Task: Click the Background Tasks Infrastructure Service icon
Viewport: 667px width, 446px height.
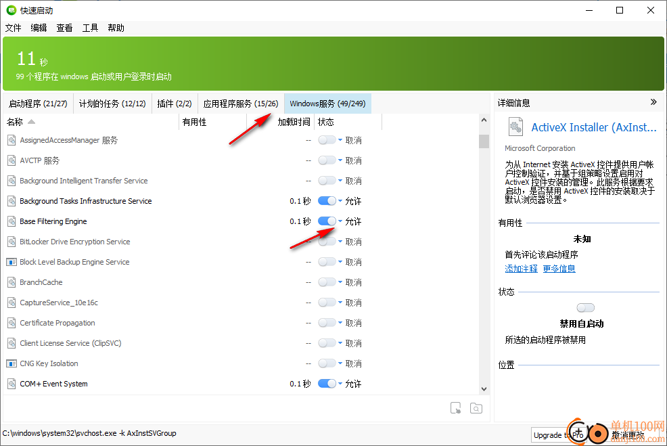Action: [x=11, y=201]
